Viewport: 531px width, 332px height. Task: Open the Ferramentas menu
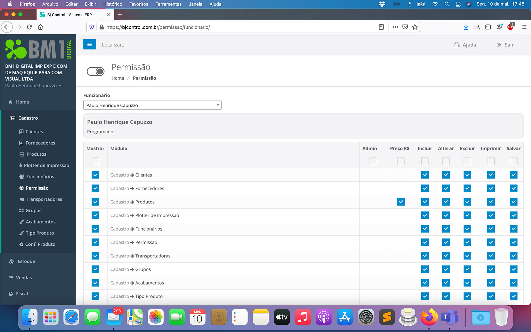[x=168, y=4]
